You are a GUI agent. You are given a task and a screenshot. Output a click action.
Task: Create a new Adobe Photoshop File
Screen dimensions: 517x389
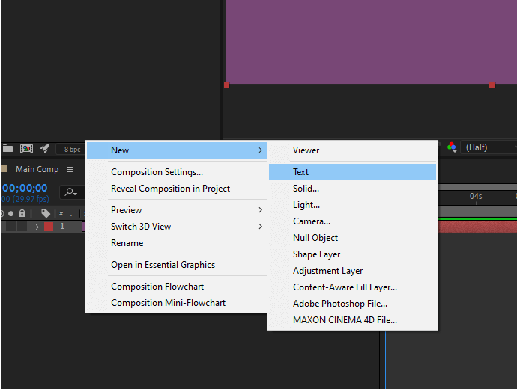pyautogui.click(x=352, y=304)
